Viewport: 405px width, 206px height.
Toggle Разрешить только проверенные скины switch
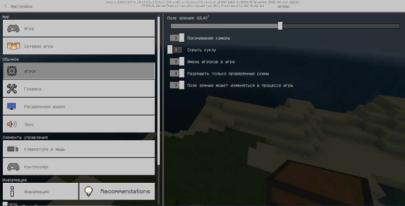[x=177, y=74]
